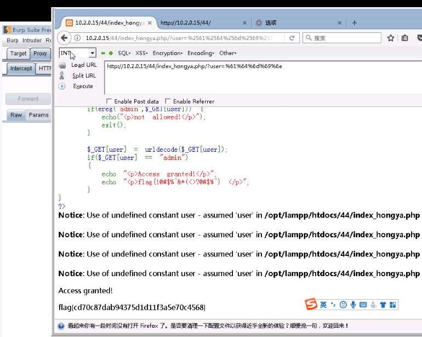This screenshot has width=422, height=337.
Task: Open the Sogou soft keyboard icon
Action: pyautogui.click(x=363, y=305)
